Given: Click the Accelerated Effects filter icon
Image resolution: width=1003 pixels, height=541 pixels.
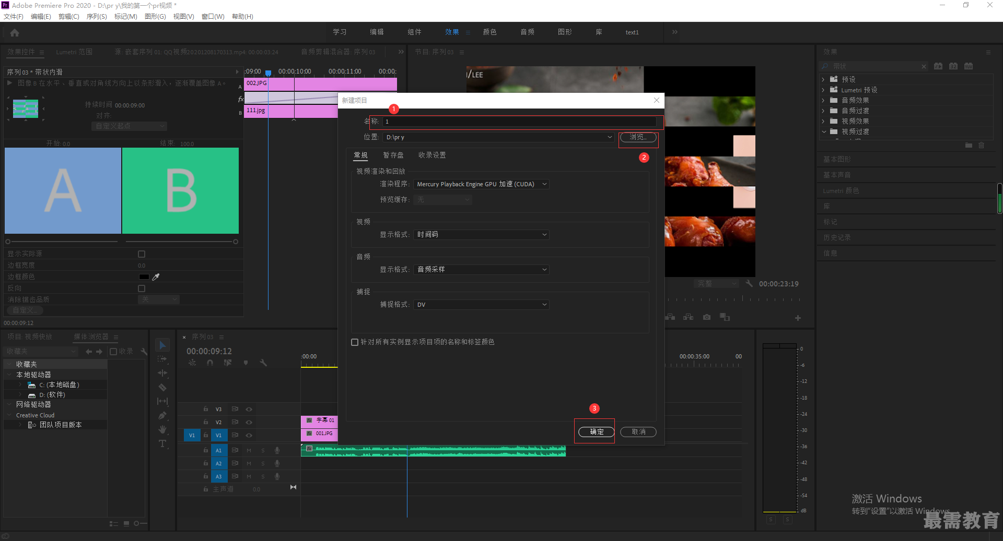Looking at the screenshot, I should tap(938, 66).
